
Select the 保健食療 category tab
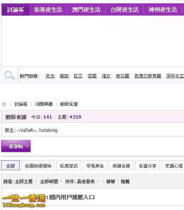click(x=121, y=165)
